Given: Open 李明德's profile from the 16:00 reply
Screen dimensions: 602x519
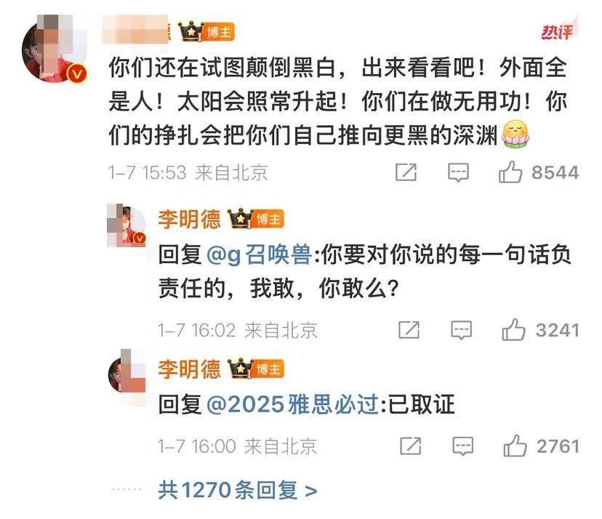Looking at the screenshot, I should pyautogui.click(x=189, y=369).
